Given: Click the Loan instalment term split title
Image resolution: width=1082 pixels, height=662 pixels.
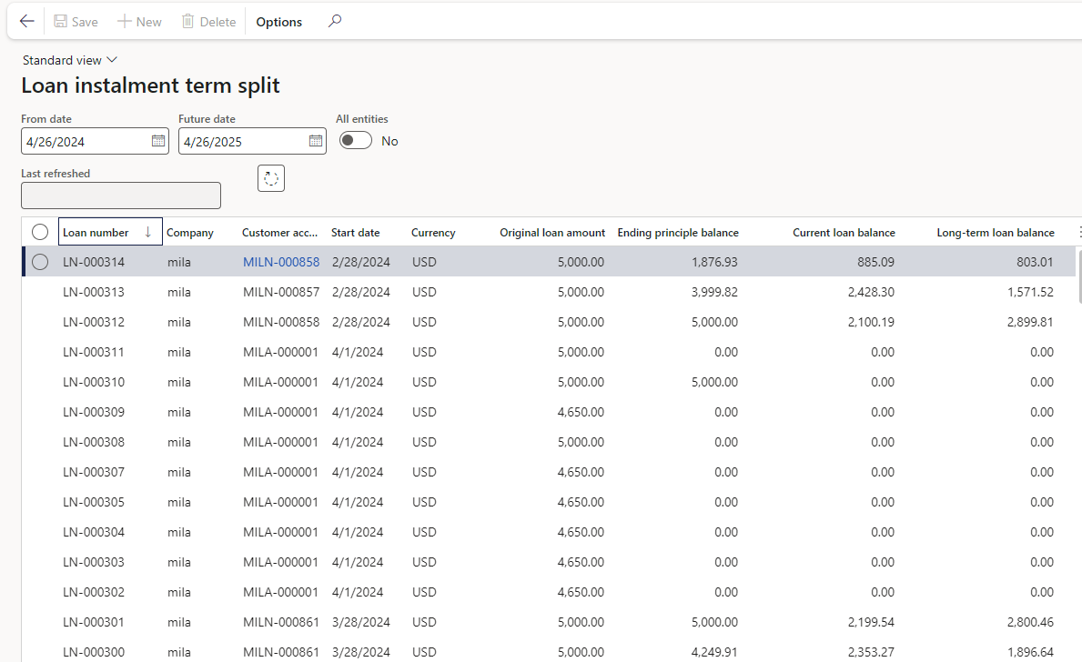Looking at the screenshot, I should tap(150, 85).
